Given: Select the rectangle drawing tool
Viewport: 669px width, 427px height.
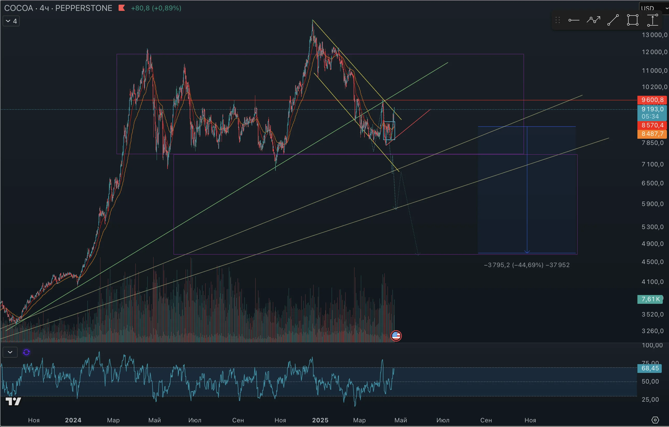Looking at the screenshot, I should pos(632,20).
